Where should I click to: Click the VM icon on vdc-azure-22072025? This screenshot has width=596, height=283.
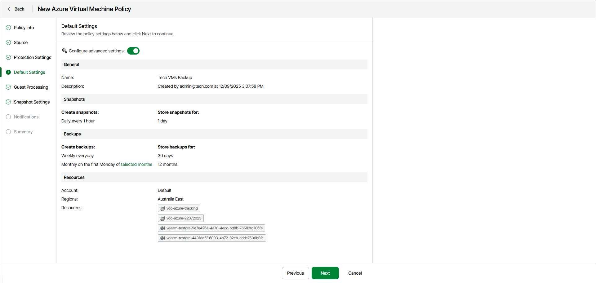click(x=162, y=218)
